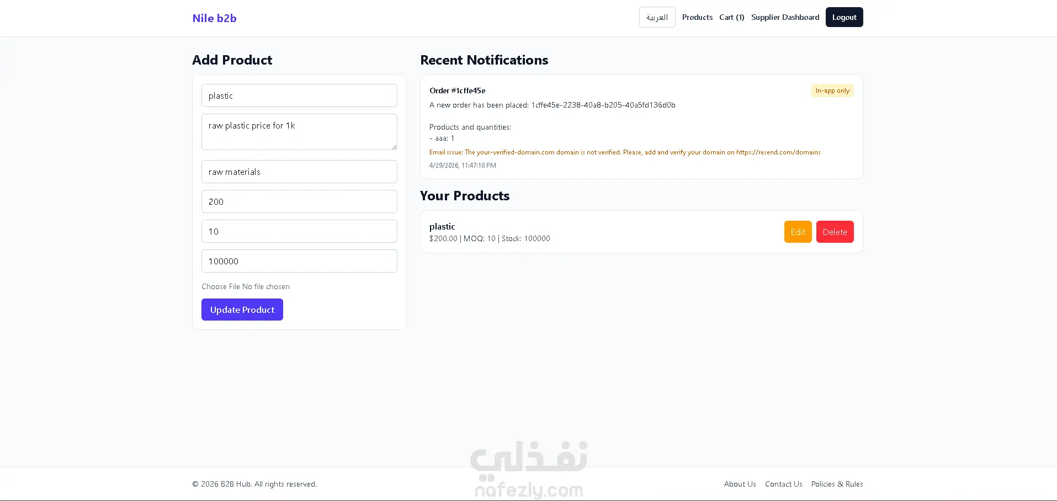Viewport: 1057px width, 501px height.
Task: Click the Logout button
Action: [844, 17]
